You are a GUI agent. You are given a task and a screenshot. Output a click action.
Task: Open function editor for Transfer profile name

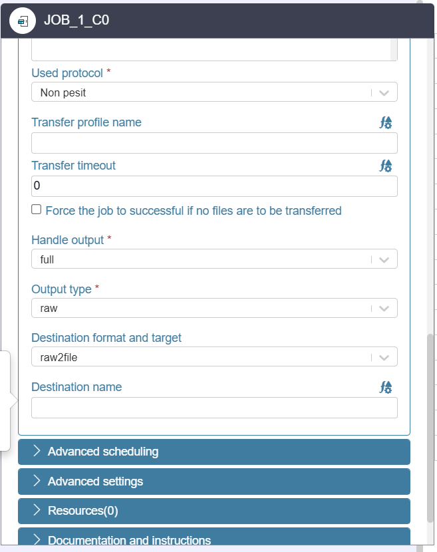point(386,122)
